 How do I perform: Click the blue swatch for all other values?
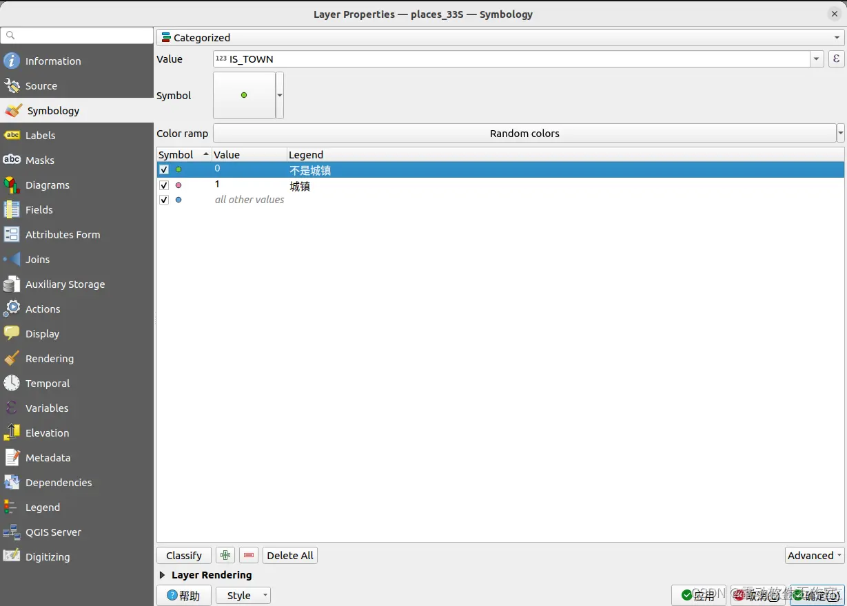tap(178, 200)
